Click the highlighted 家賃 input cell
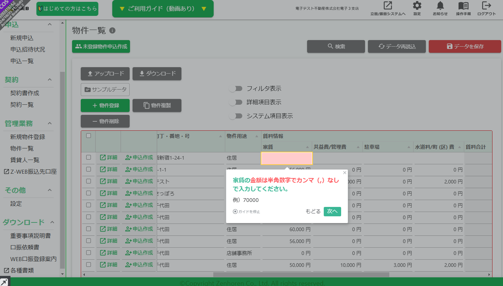 point(286,159)
